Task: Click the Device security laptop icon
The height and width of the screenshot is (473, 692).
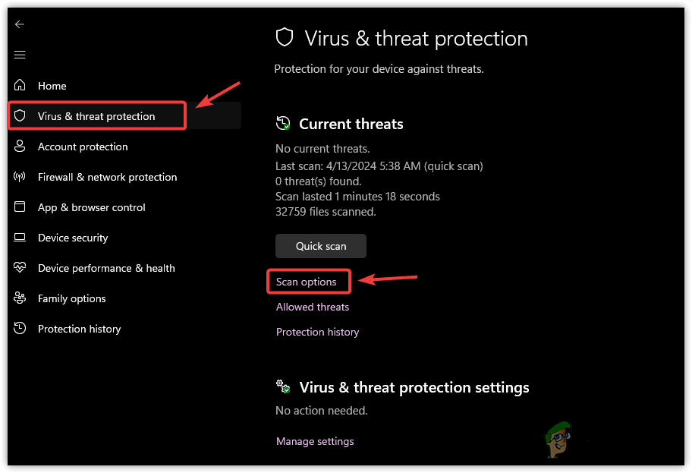Action: (x=20, y=238)
